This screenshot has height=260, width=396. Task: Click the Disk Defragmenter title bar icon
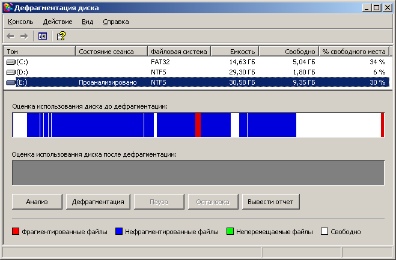[8, 8]
